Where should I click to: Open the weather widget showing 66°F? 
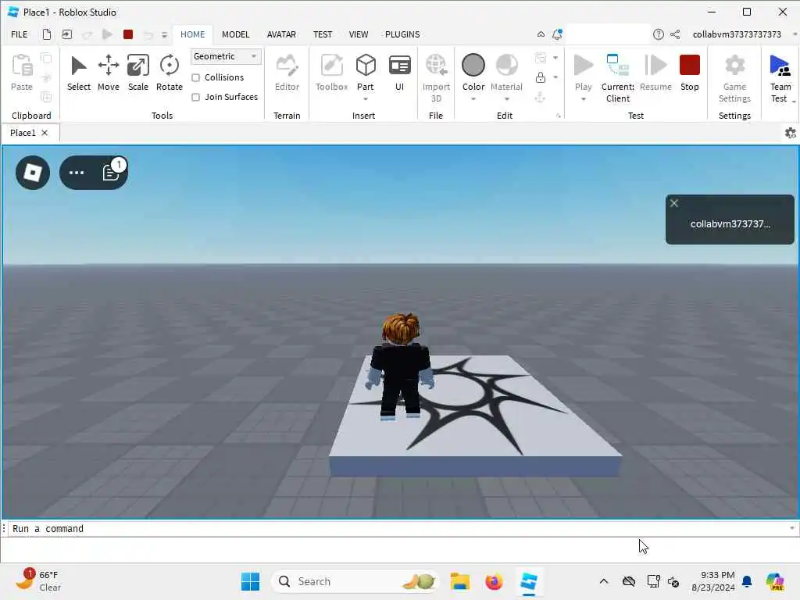[39, 580]
